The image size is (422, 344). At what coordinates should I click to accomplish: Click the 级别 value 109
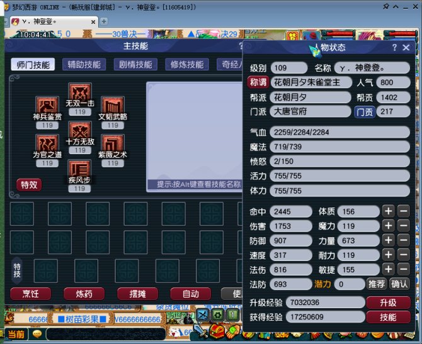pyautogui.click(x=289, y=68)
